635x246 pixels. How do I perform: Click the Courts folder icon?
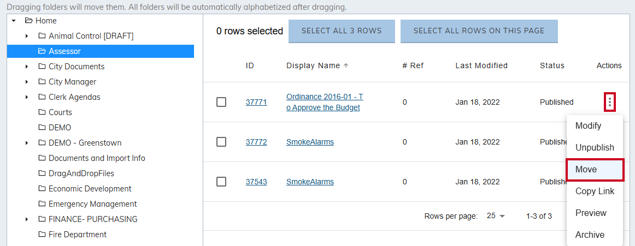[42, 112]
